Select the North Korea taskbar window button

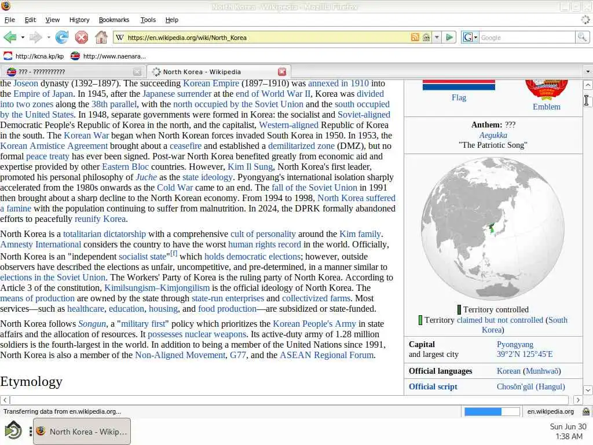click(x=82, y=431)
